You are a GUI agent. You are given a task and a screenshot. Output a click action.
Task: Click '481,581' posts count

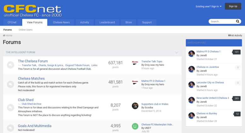115,82
